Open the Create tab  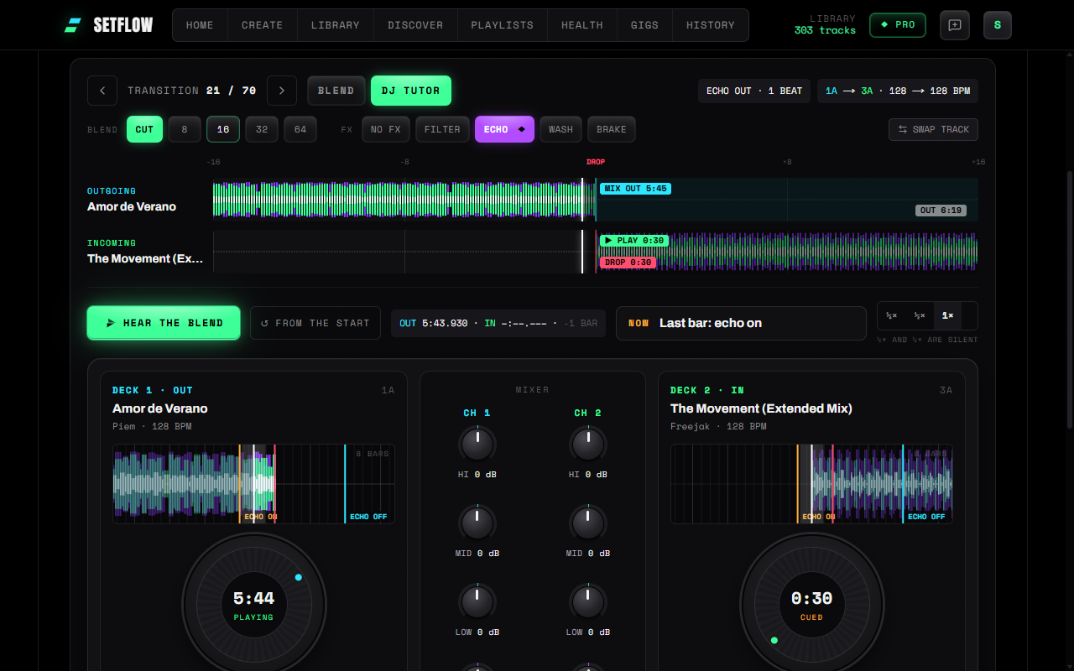point(263,25)
